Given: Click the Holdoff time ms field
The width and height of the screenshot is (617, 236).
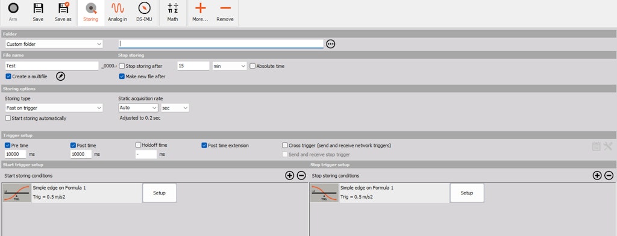Looking at the screenshot, I should click(x=146, y=154).
